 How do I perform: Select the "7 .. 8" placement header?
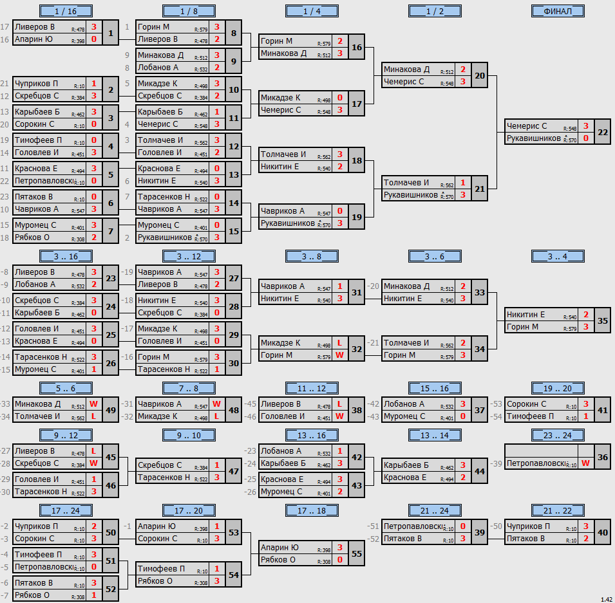(x=189, y=388)
